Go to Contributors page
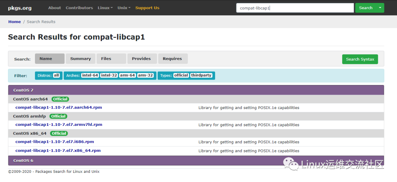 [x=79, y=8]
